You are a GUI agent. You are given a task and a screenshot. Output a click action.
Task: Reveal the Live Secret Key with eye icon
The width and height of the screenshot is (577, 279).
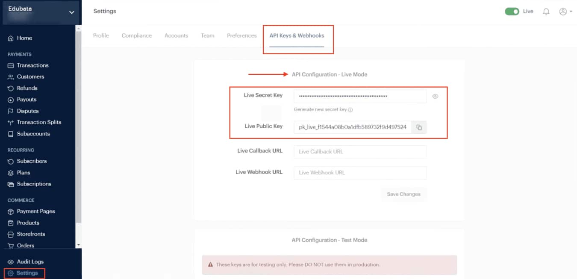click(x=435, y=97)
